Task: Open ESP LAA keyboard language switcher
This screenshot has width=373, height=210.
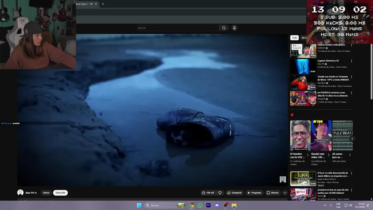Action: pos(338,205)
